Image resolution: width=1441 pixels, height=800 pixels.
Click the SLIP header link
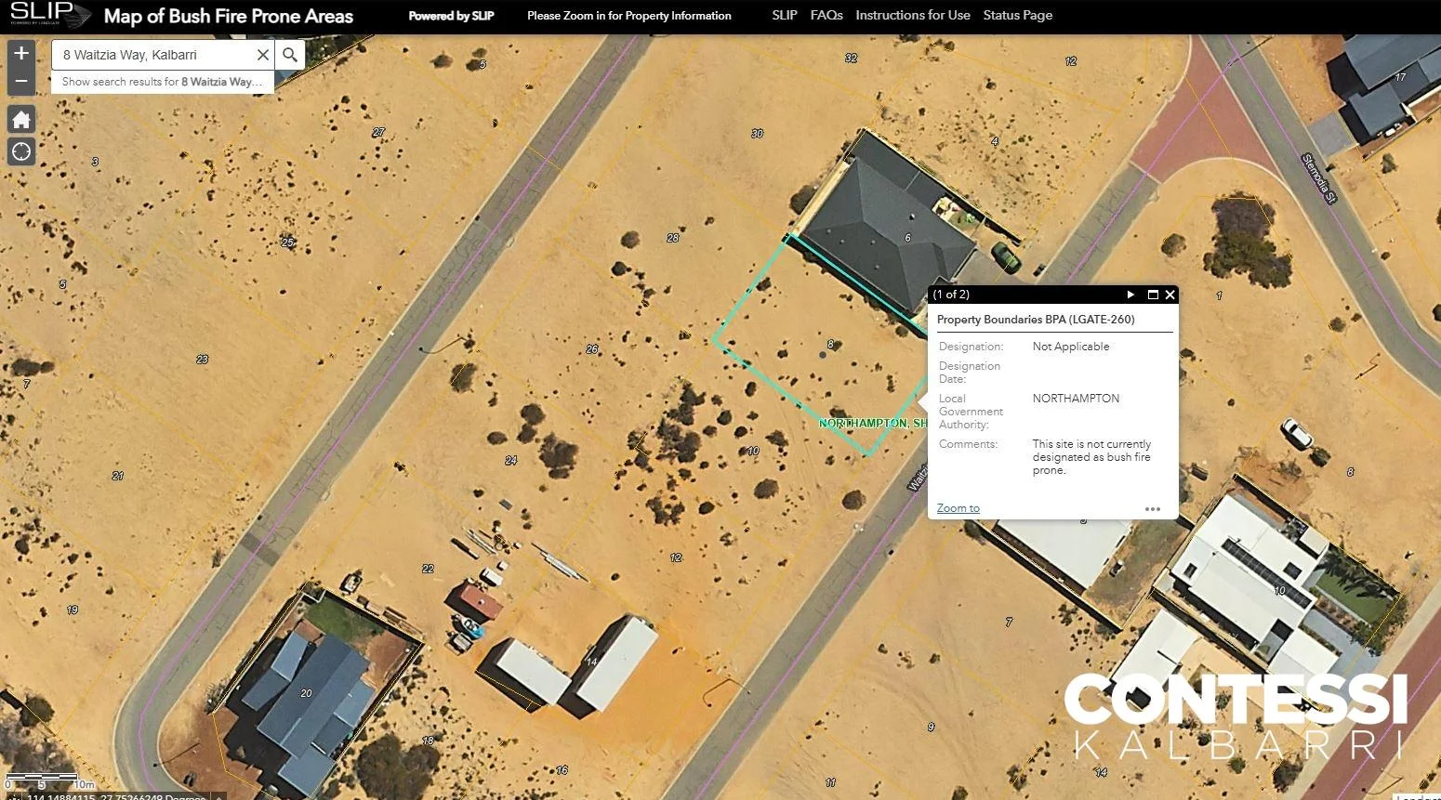(x=784, y=15)
